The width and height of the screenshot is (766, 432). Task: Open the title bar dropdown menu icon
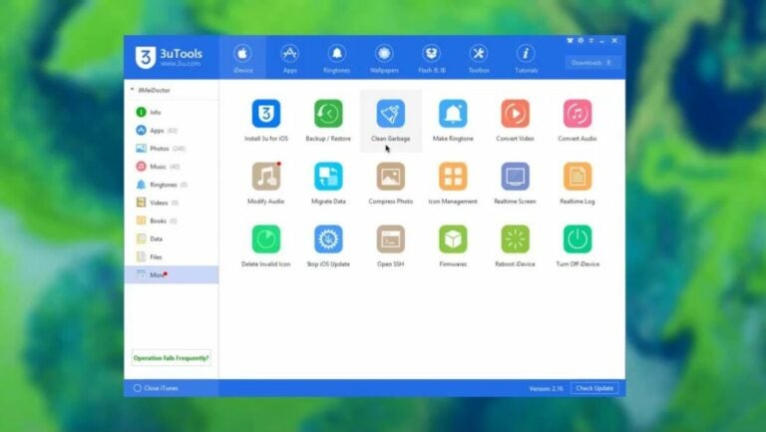[x=591, y=41]
